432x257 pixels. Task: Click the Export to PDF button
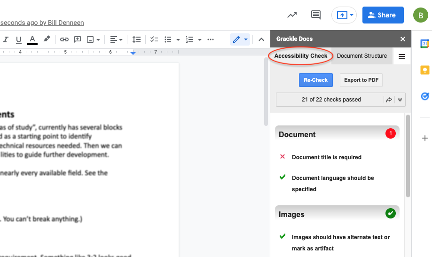pyautogui.click(x=361, y=80)
